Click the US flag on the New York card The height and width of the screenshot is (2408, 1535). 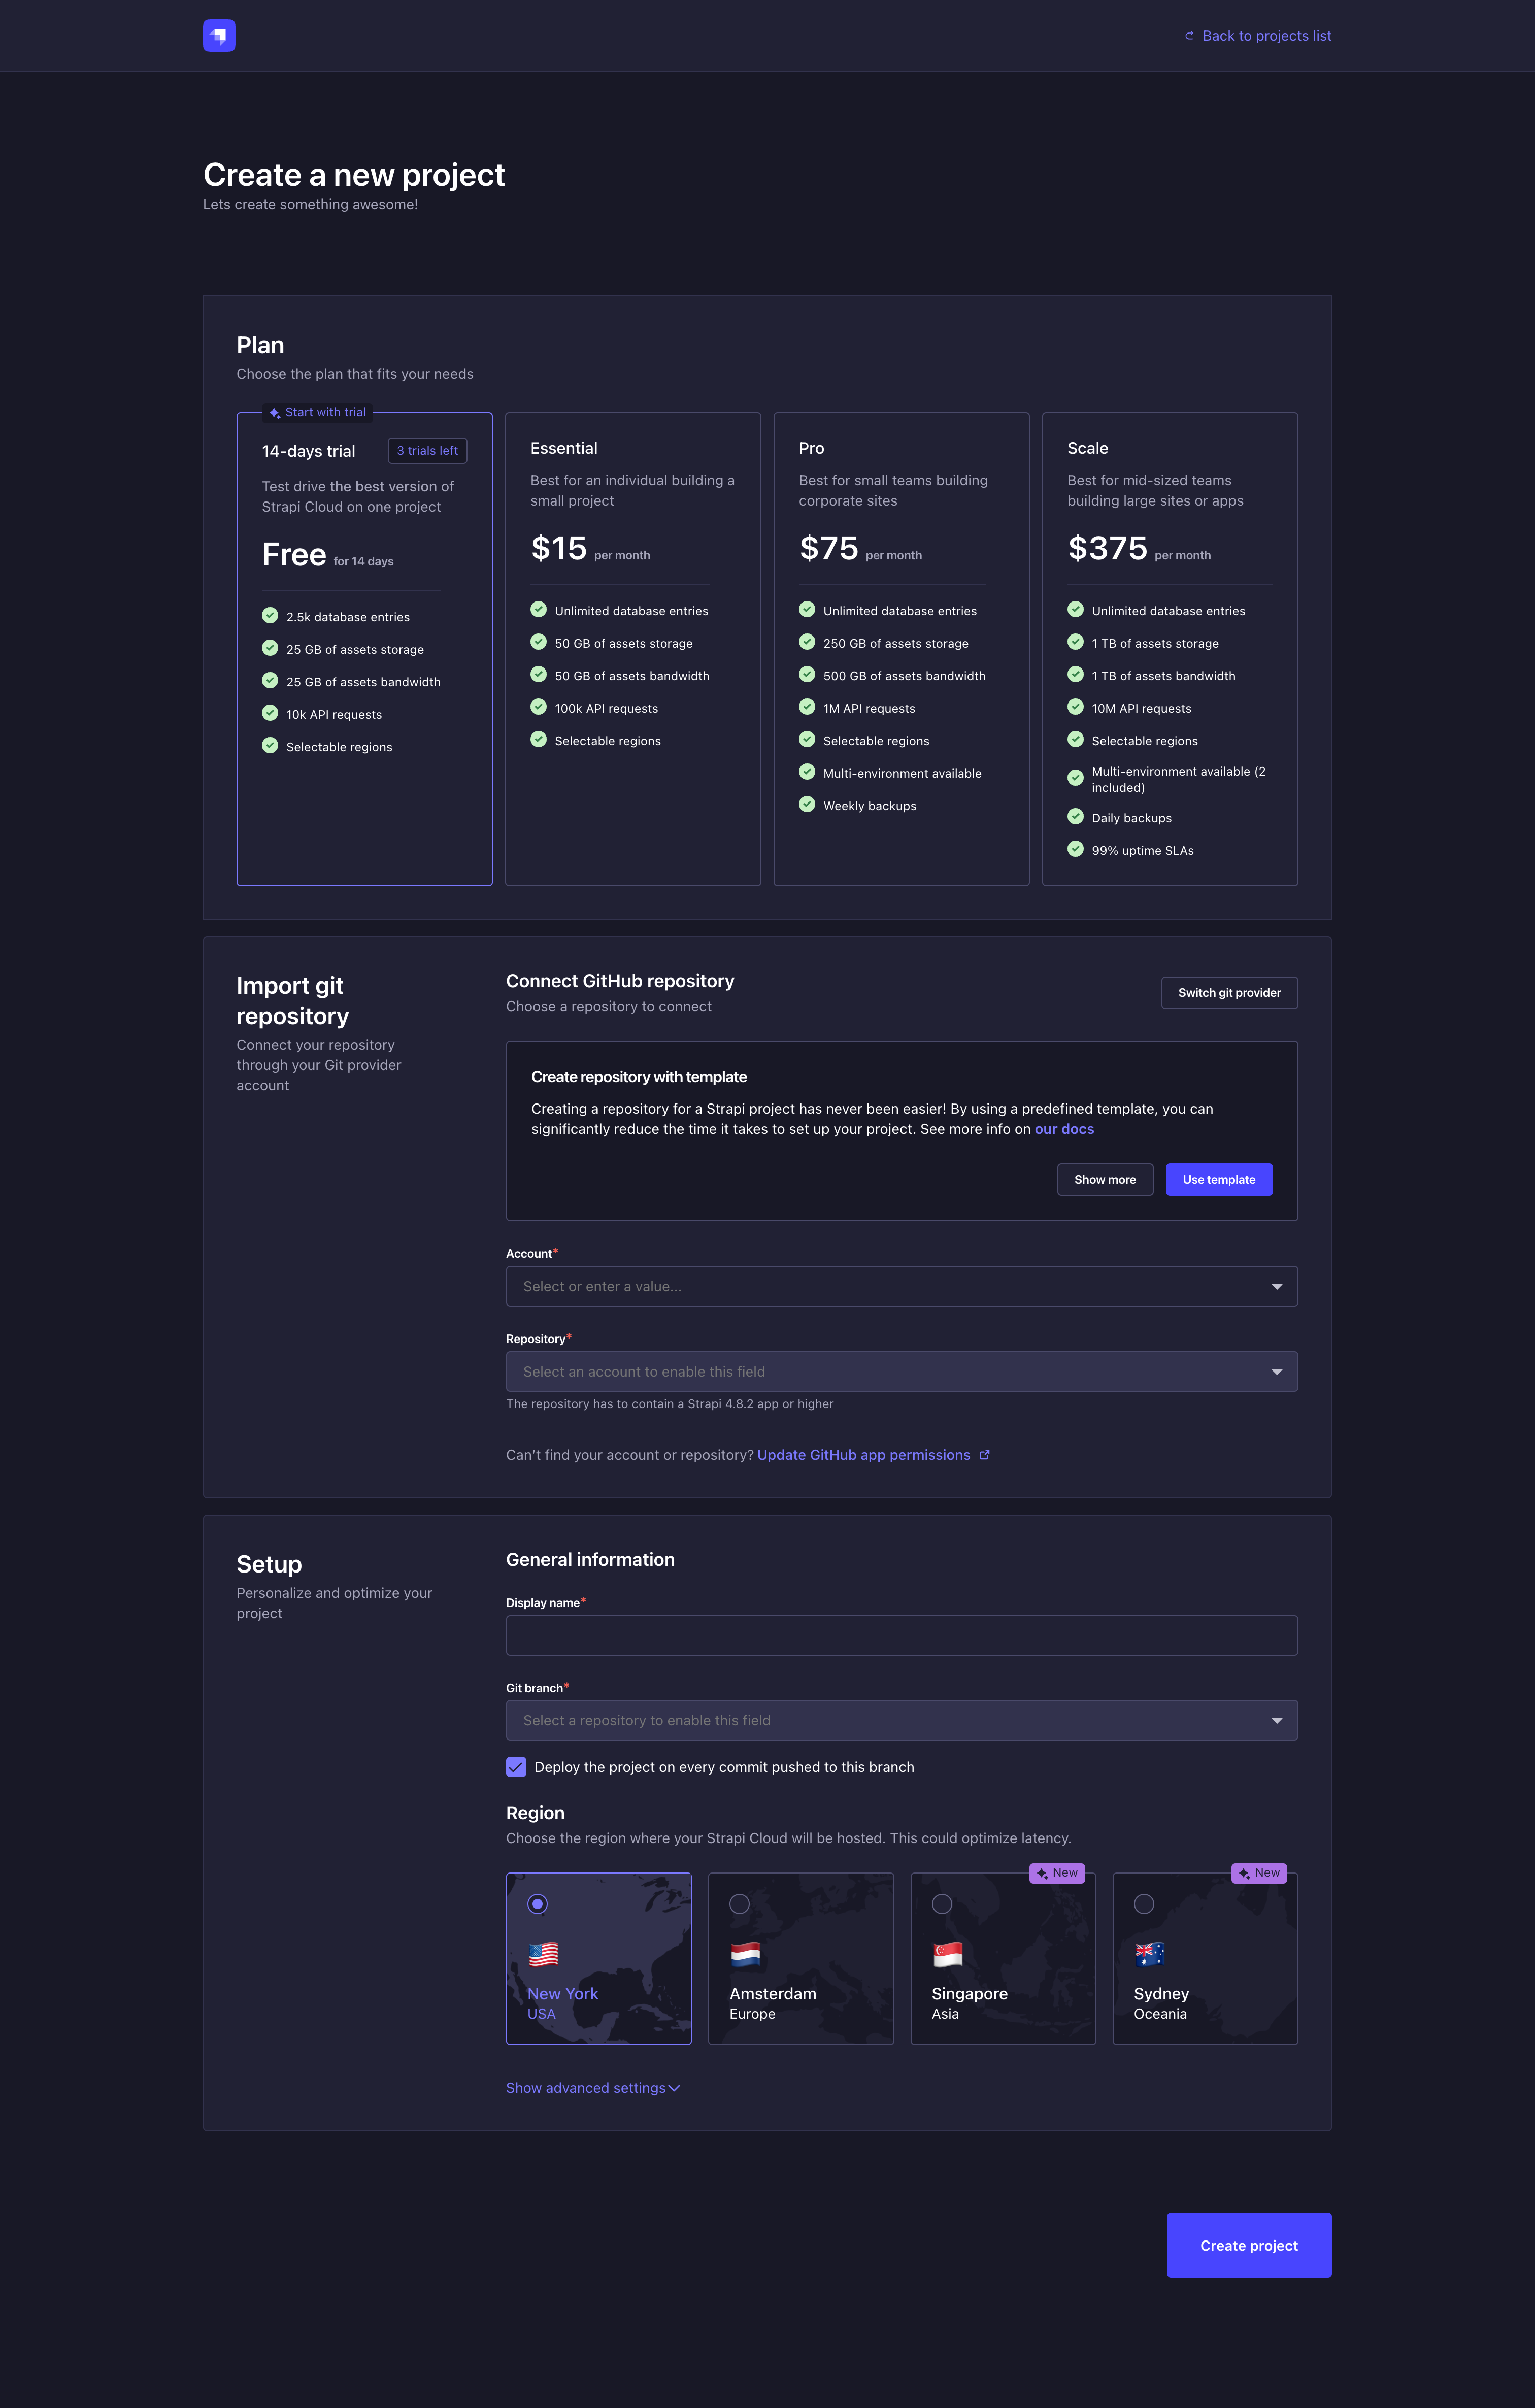[x=544, y=1954]
